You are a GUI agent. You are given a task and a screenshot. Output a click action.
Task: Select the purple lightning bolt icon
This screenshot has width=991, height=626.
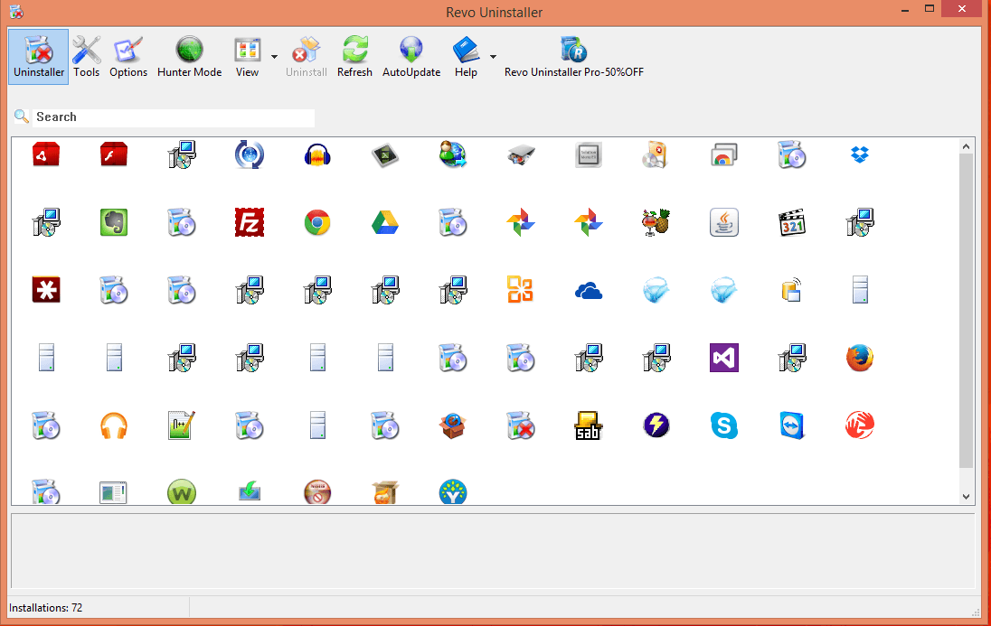(656, 425)
